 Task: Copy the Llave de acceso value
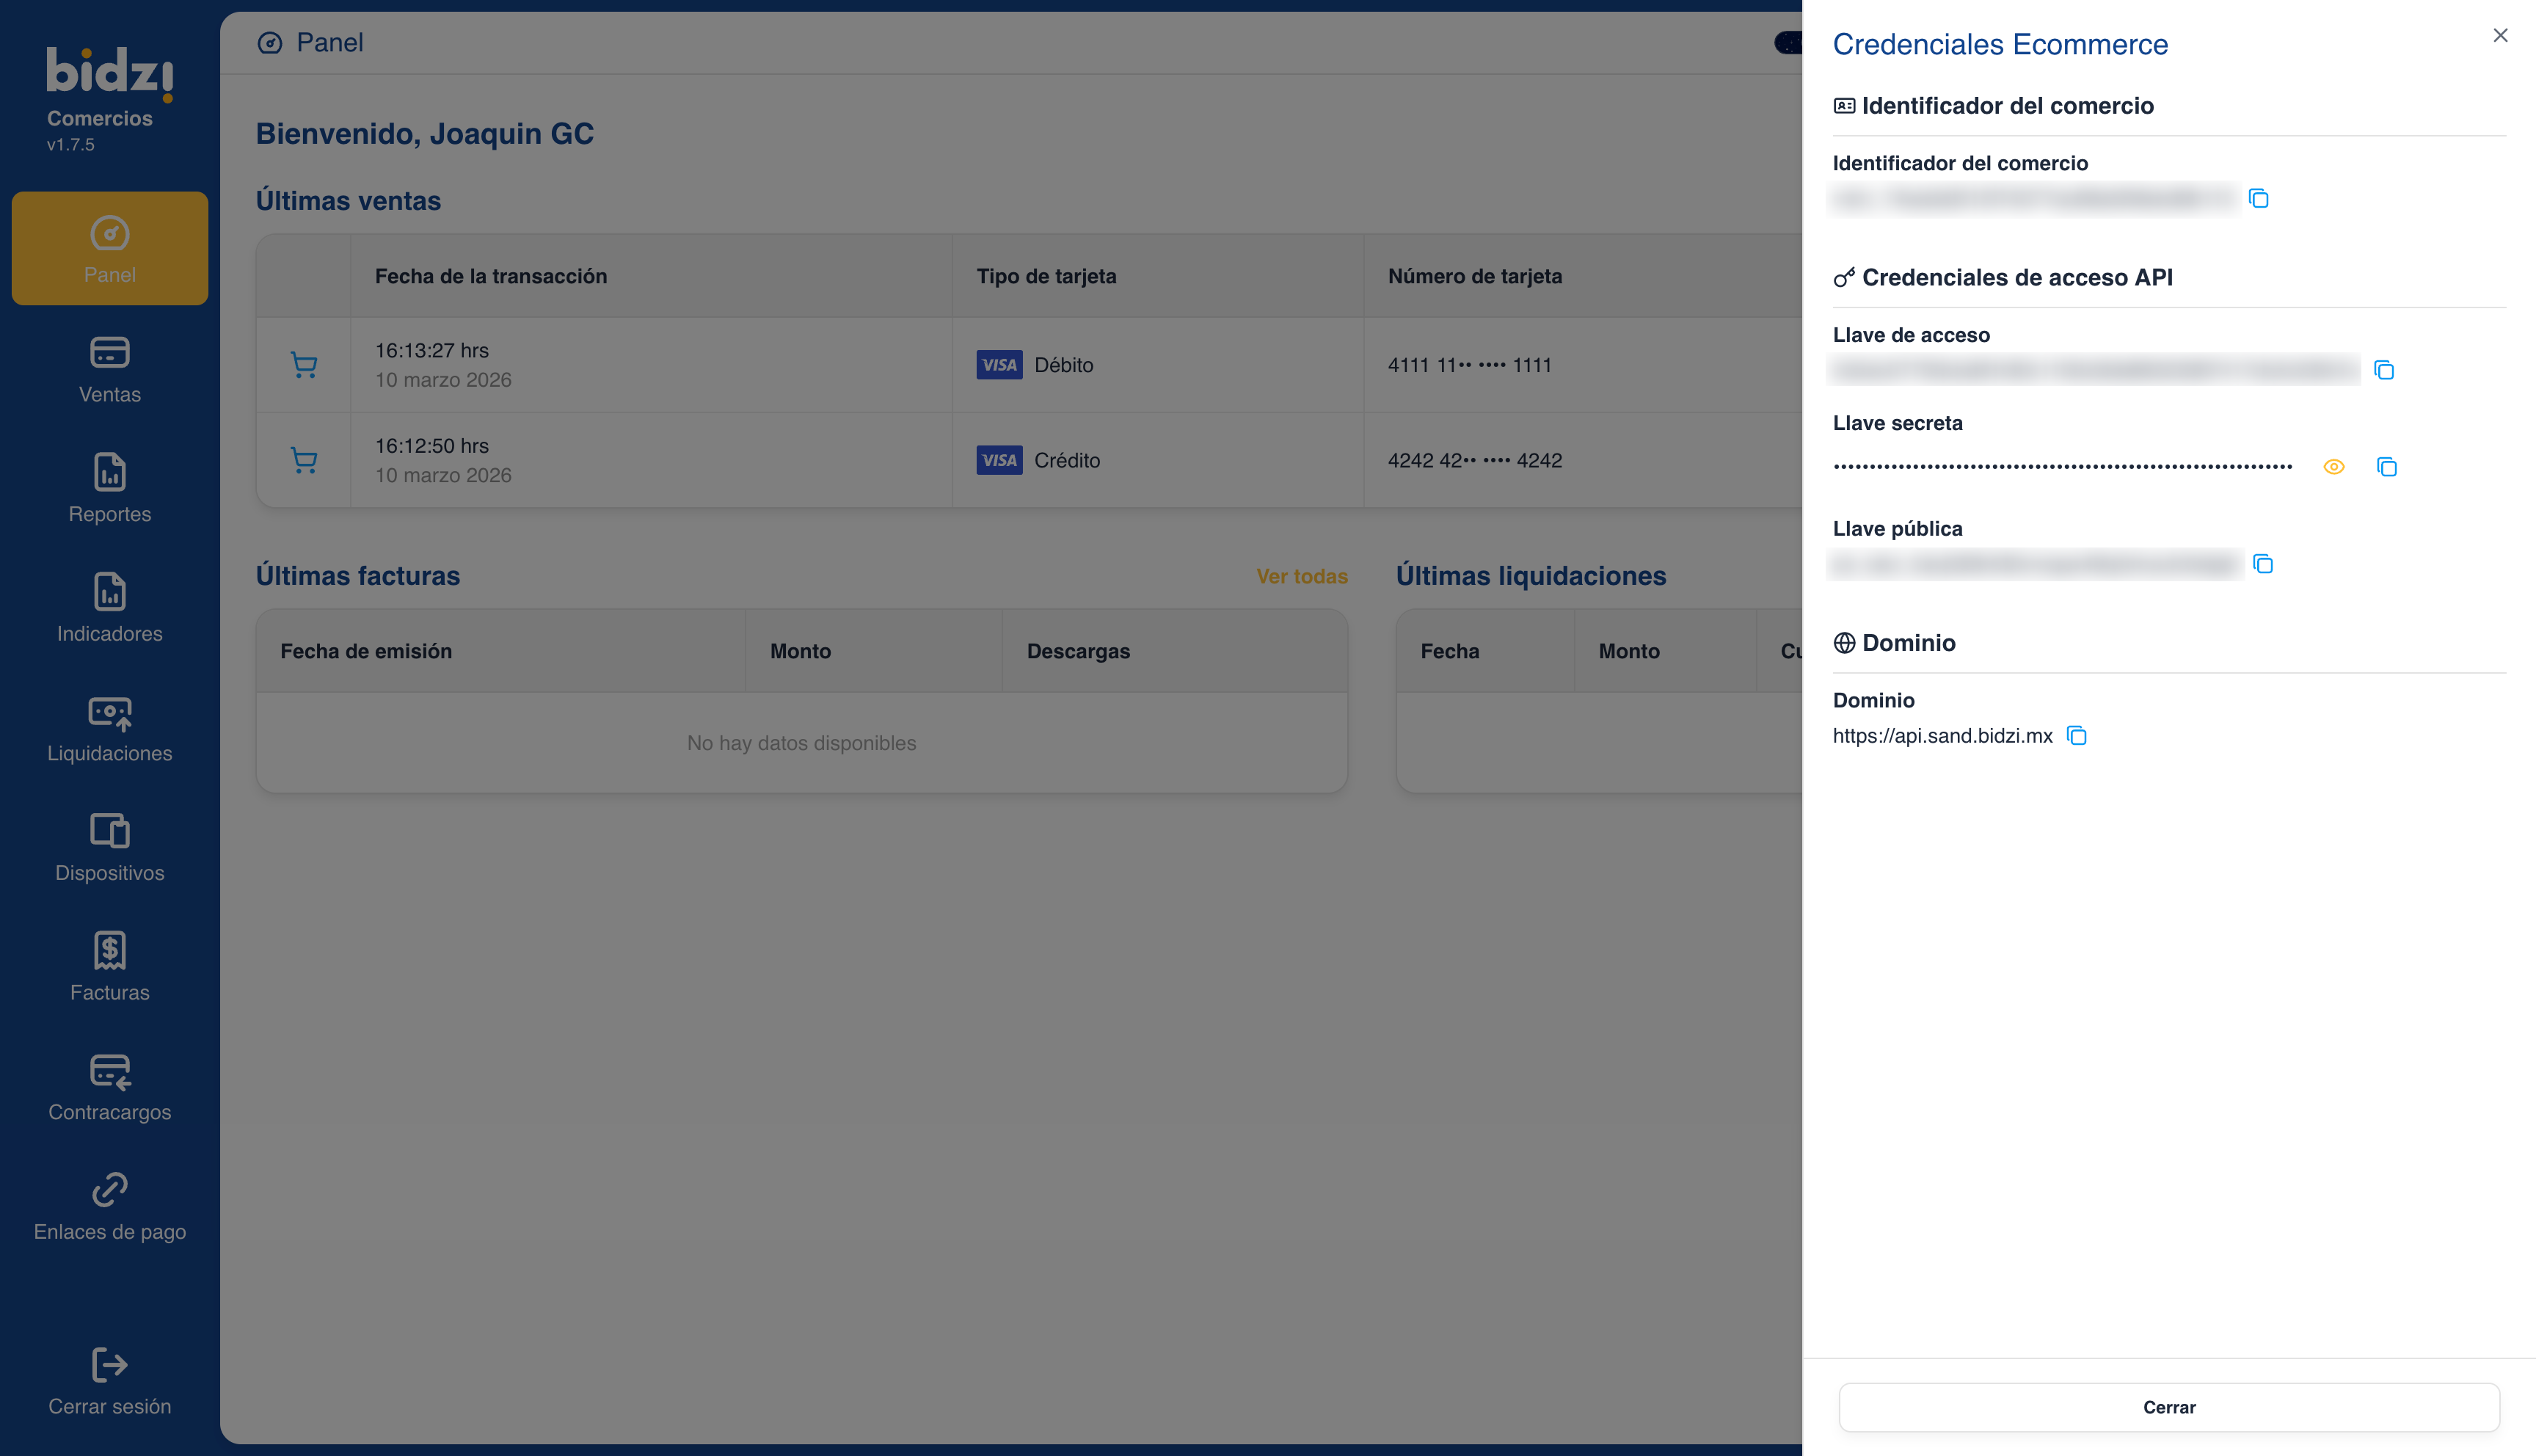(2384, 370)
